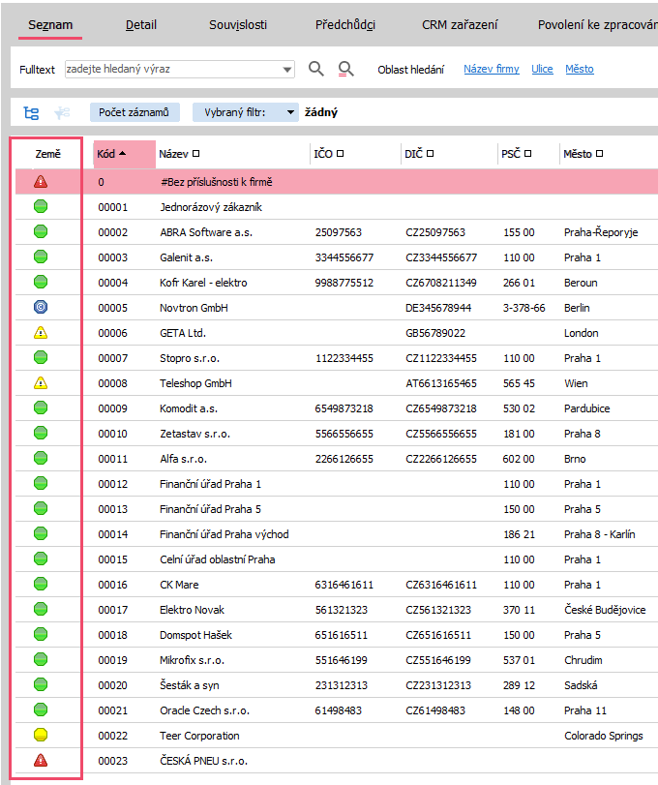This screenshot has height=785, width=658.
Task: Click the underlined magnifier search icon
Action: click(345, 69)
